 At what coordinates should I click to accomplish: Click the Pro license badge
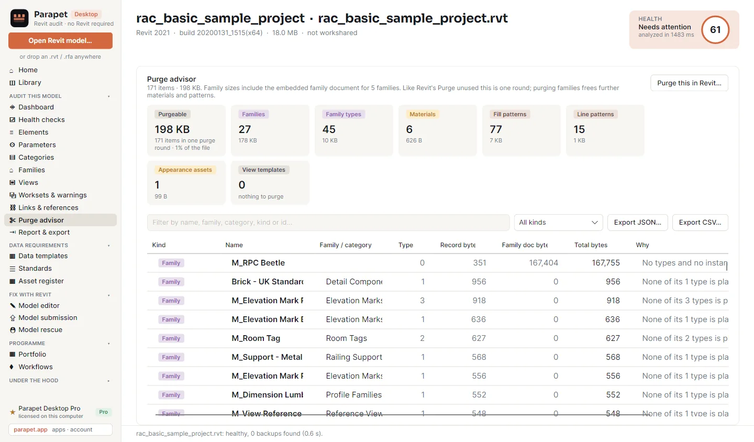[104, 412]
